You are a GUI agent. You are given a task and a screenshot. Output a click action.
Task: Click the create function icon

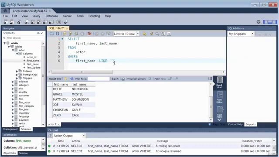point(51,22)
